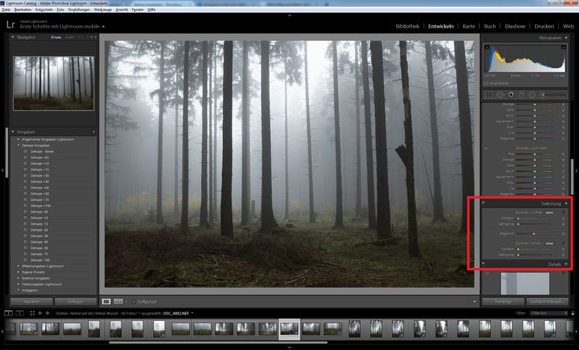This screenshot has width=579, height=350.
Task: Click the Navigator preview image
Action: (x=54, y=83)
